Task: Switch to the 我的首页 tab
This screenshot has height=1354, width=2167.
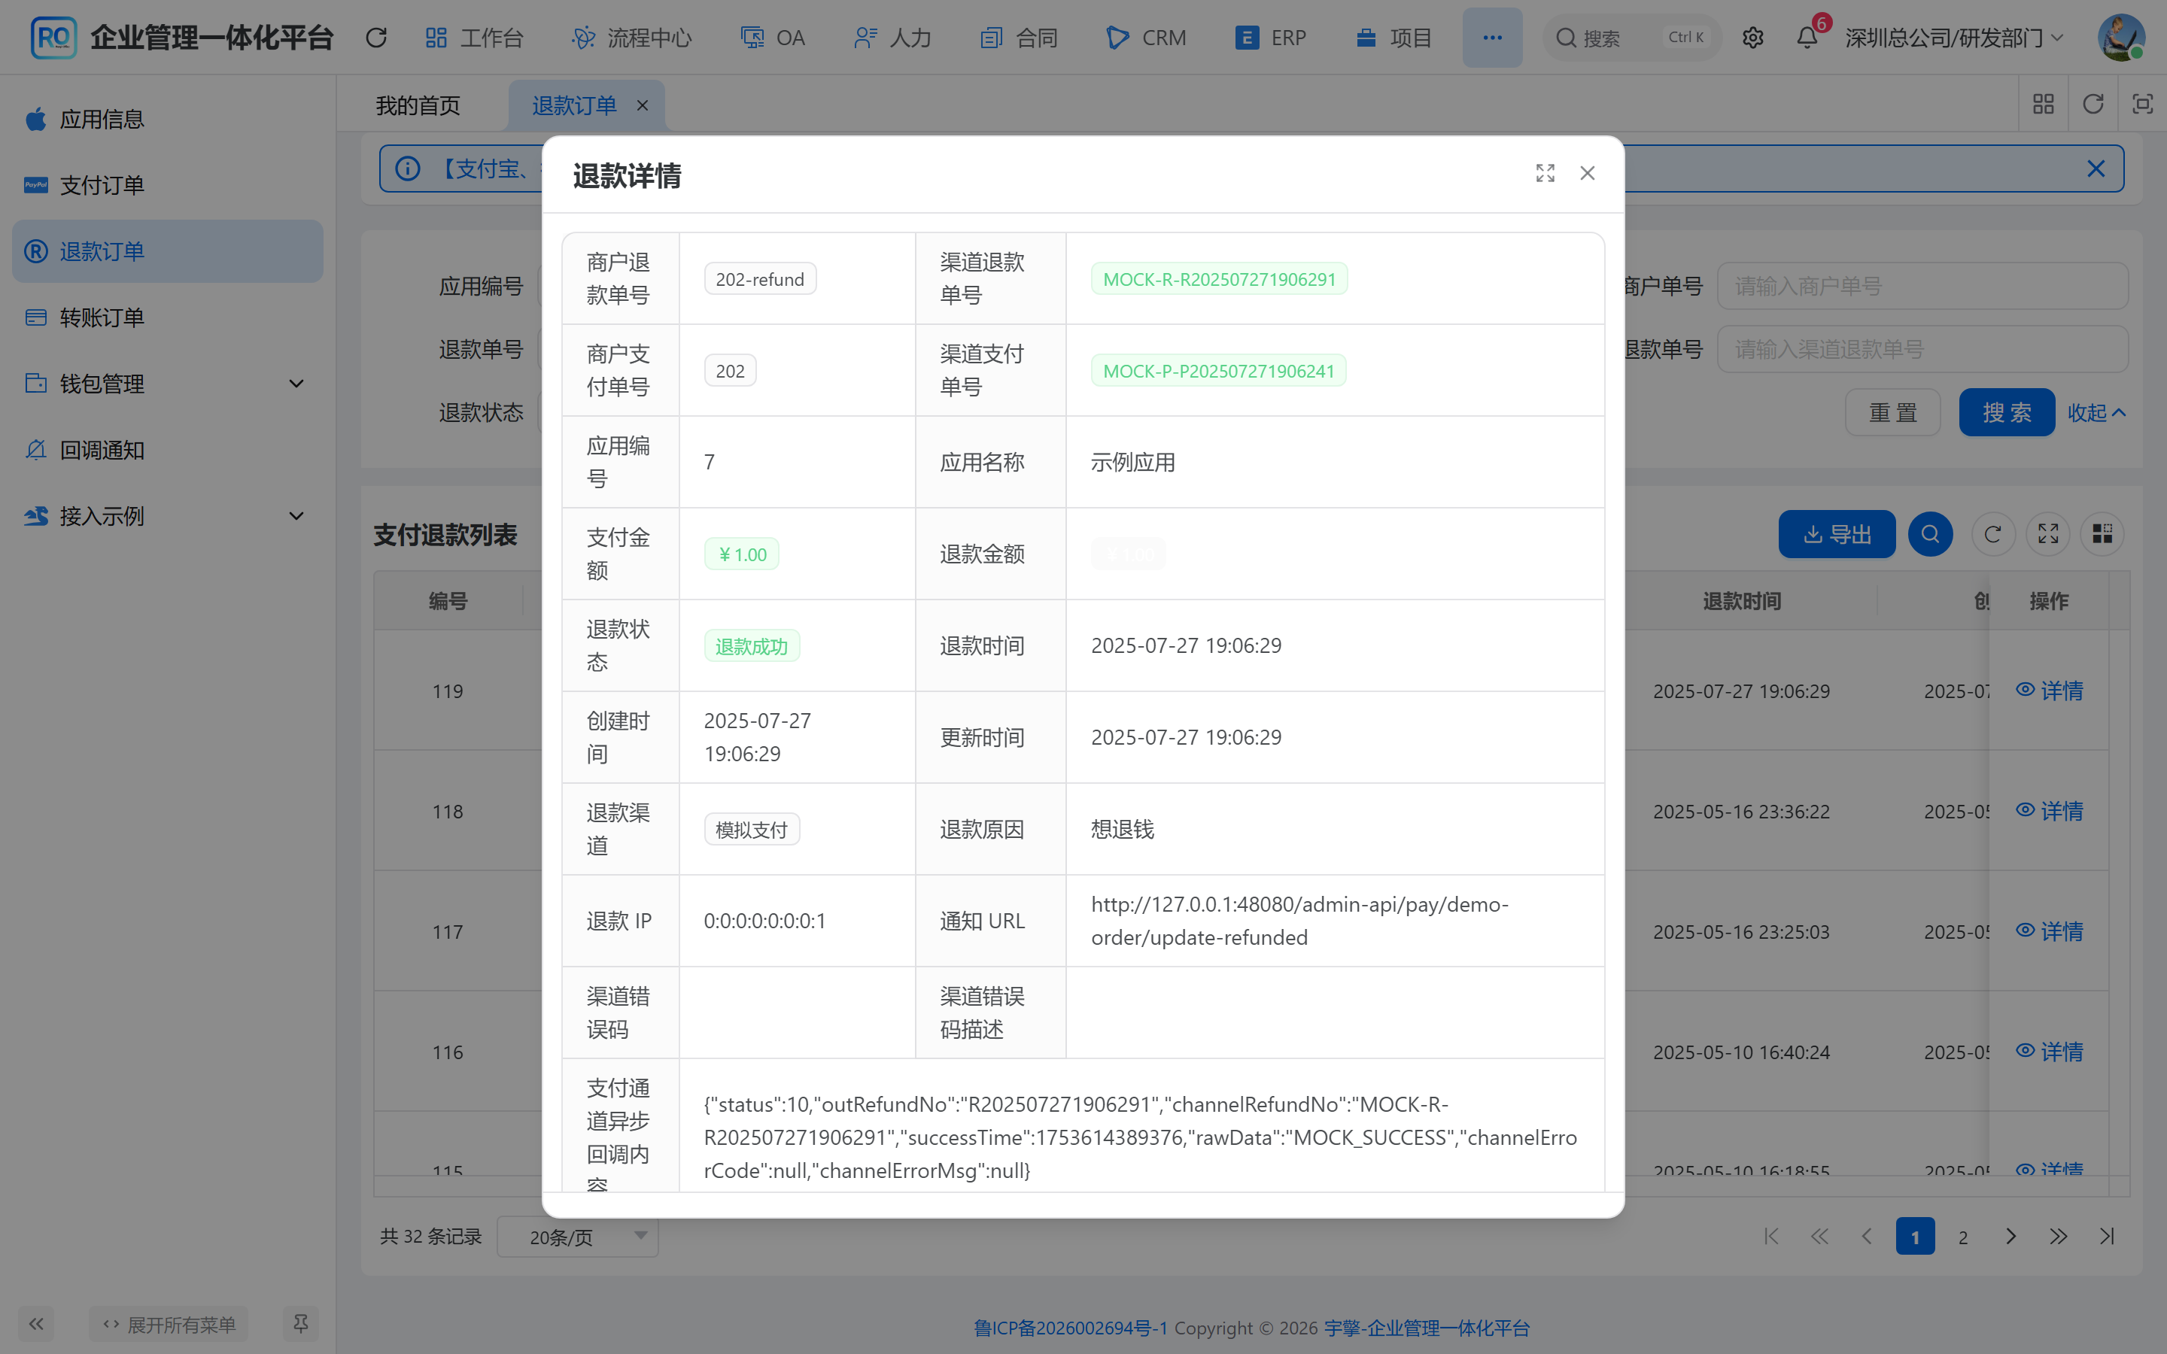Action: point(418,105)
